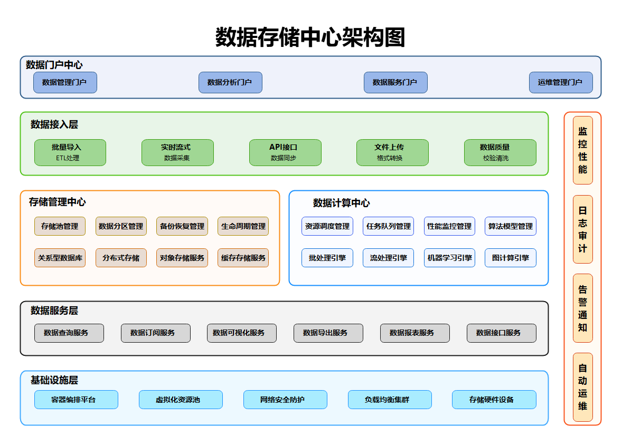Select the 机器学习引擎 block
Screen dimensions: 622x446
[449, 258]
